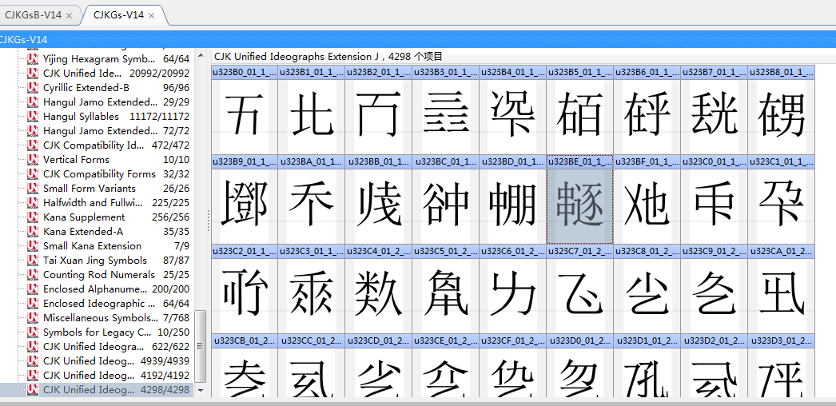Select glyph cell u323B0
The height and width of the screenshot is (406, 836).
tap(244, 114)
